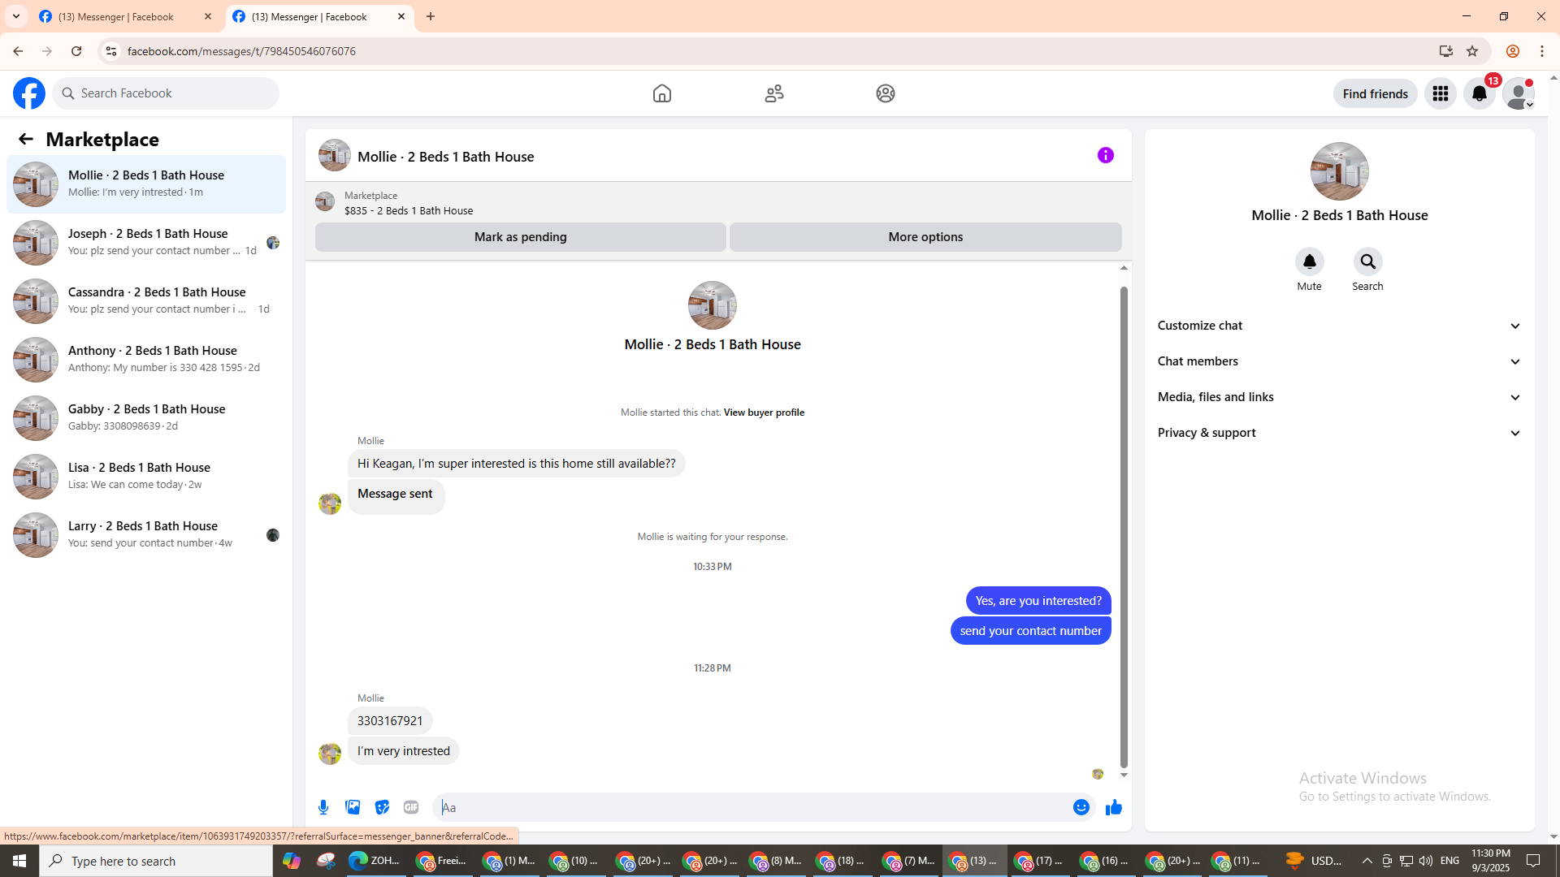Open Larry's 2 Beds 1 Bath House chat

pyautogui.click(x=146, y=535)
